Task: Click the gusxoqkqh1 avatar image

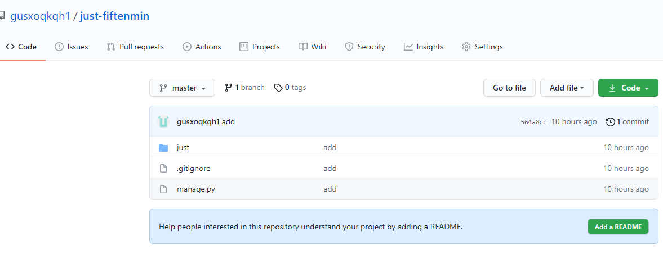Action: (x=163, y=121)
